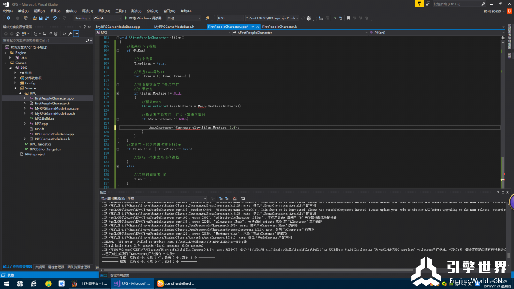Clear all output using output toolbar icon

pos(235,199)
